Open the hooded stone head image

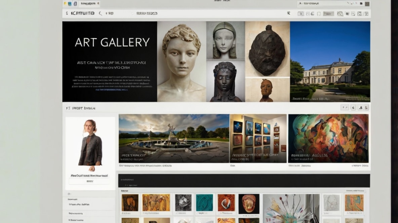point(226,41)
